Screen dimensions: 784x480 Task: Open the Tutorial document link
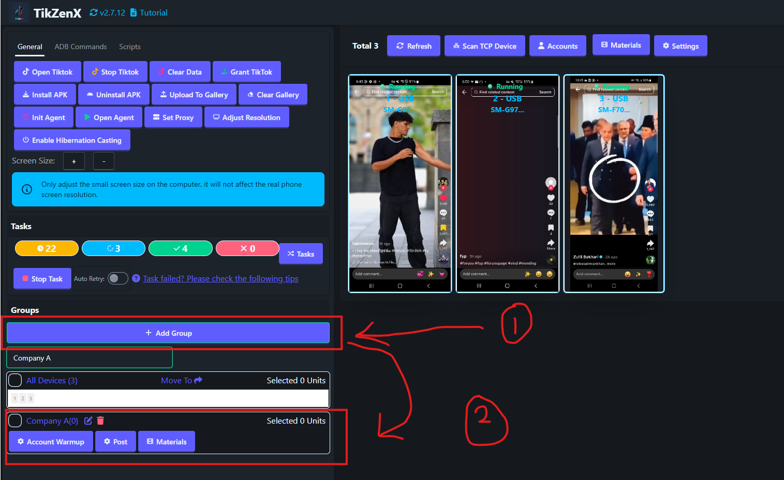[149, 12]
